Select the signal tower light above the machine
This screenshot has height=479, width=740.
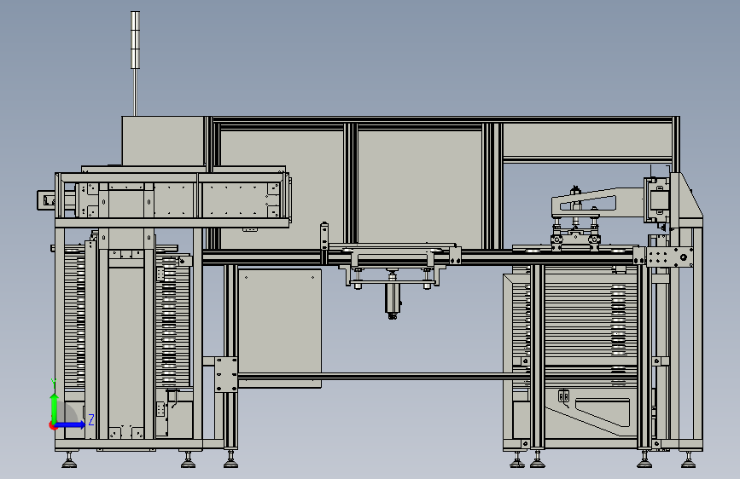(136, 40)
